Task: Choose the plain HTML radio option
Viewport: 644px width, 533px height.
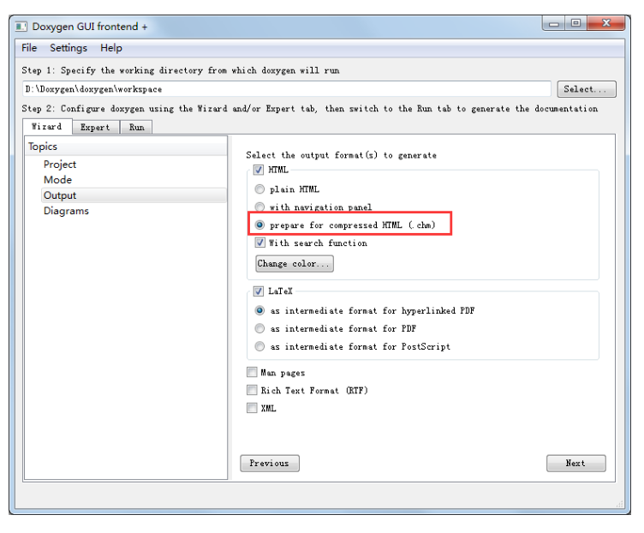Action: (x=259, y=189)
